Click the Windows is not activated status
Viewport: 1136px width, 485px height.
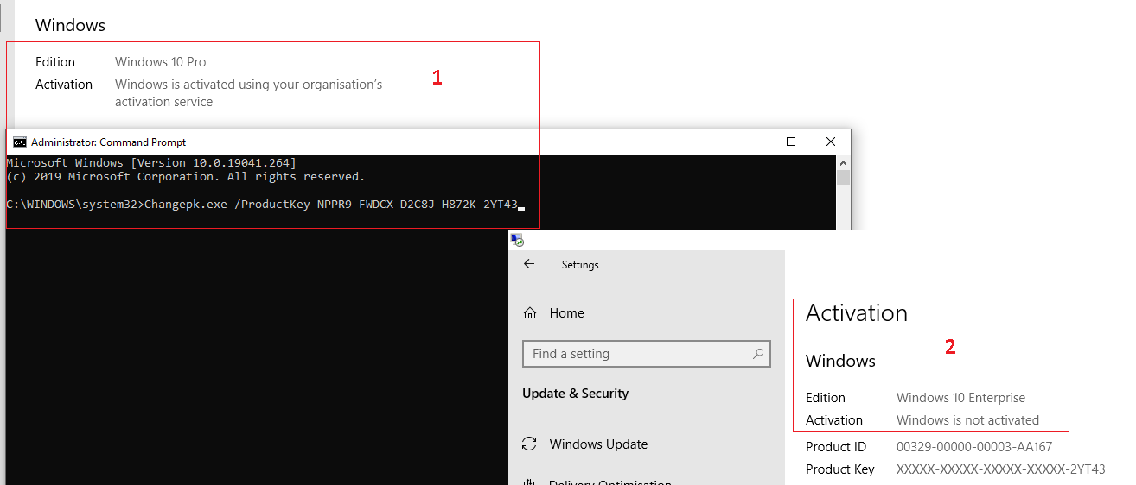point(967,420)
